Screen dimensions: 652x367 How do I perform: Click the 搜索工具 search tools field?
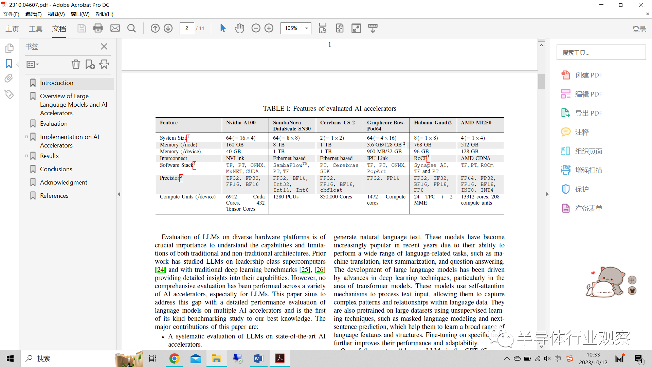[601, 52]
